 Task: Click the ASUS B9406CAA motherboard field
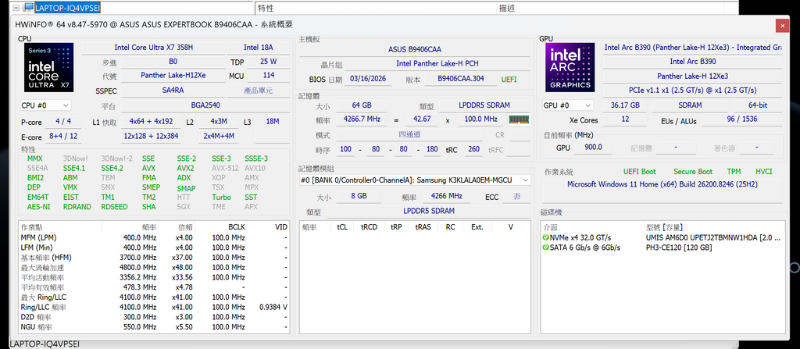[415, 49]
